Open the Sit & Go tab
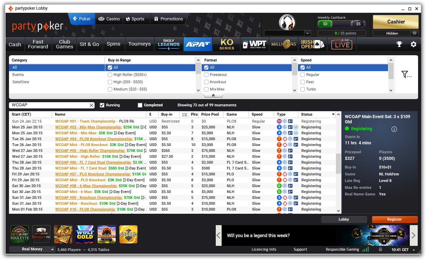Screen dimensions: 426x260 click(89, 44)
